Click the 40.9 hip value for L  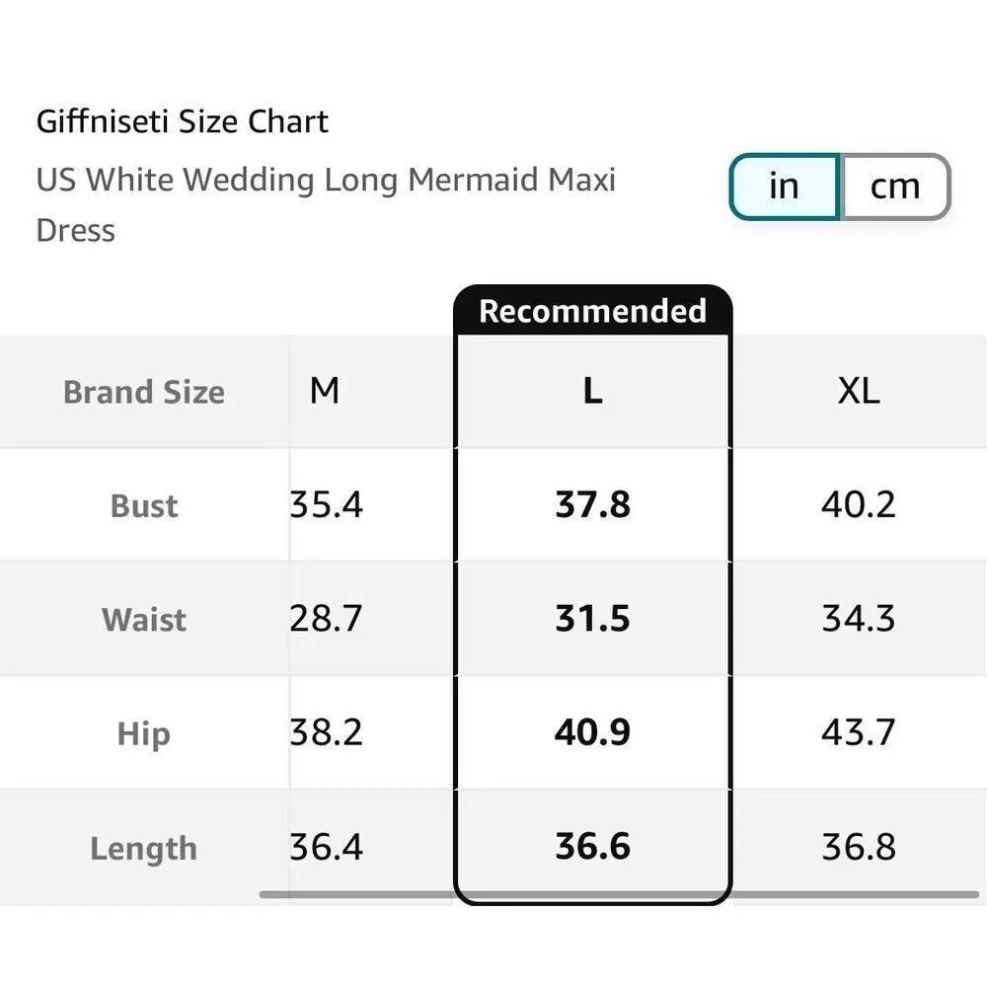point(592,733)
